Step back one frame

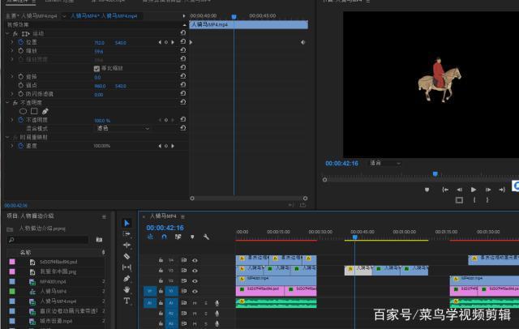click(460, 190)
